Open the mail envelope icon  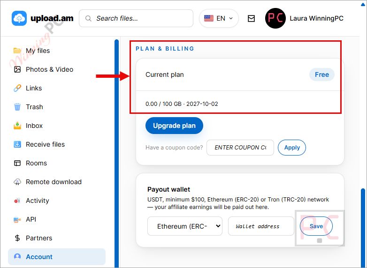click(251, 18)
